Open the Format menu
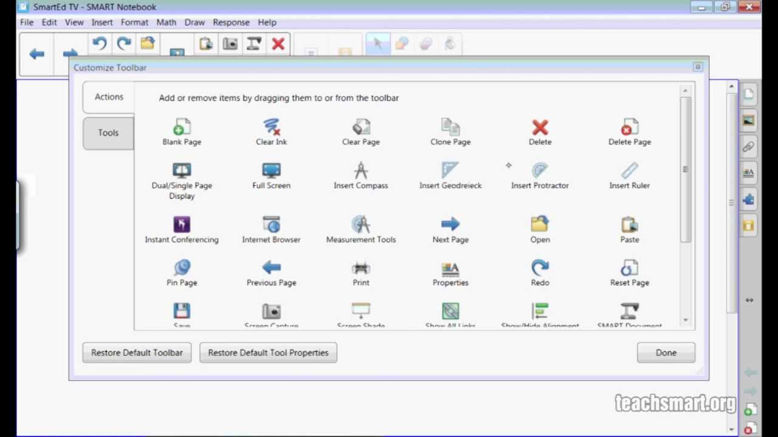This screenshot has width=778, height=437. [x=134, y=22]
